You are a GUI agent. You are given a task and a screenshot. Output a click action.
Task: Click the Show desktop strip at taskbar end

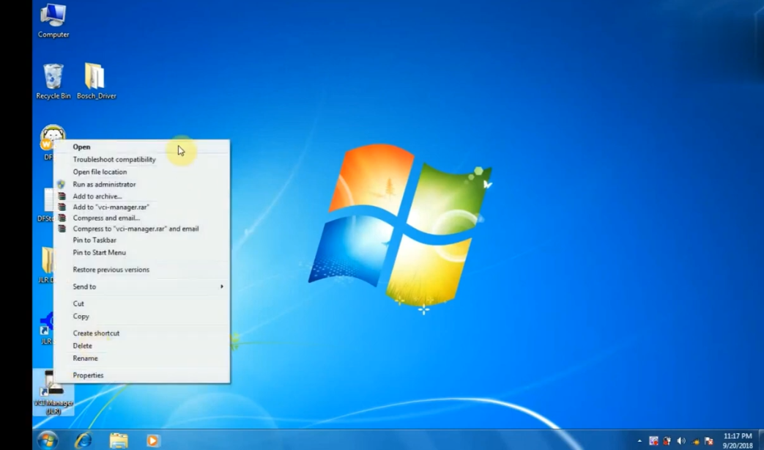760,440
